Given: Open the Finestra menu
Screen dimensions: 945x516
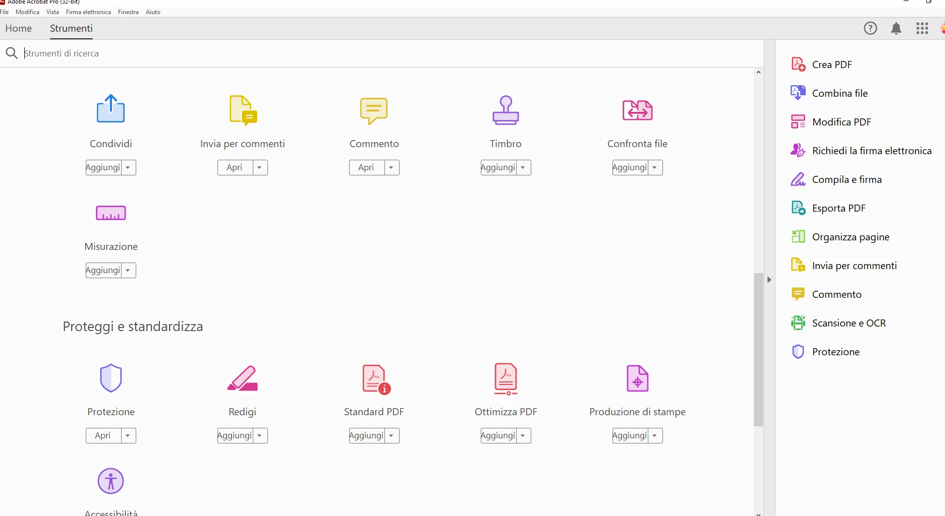Looking at the screenshot, I should click(x=128, y=12).
